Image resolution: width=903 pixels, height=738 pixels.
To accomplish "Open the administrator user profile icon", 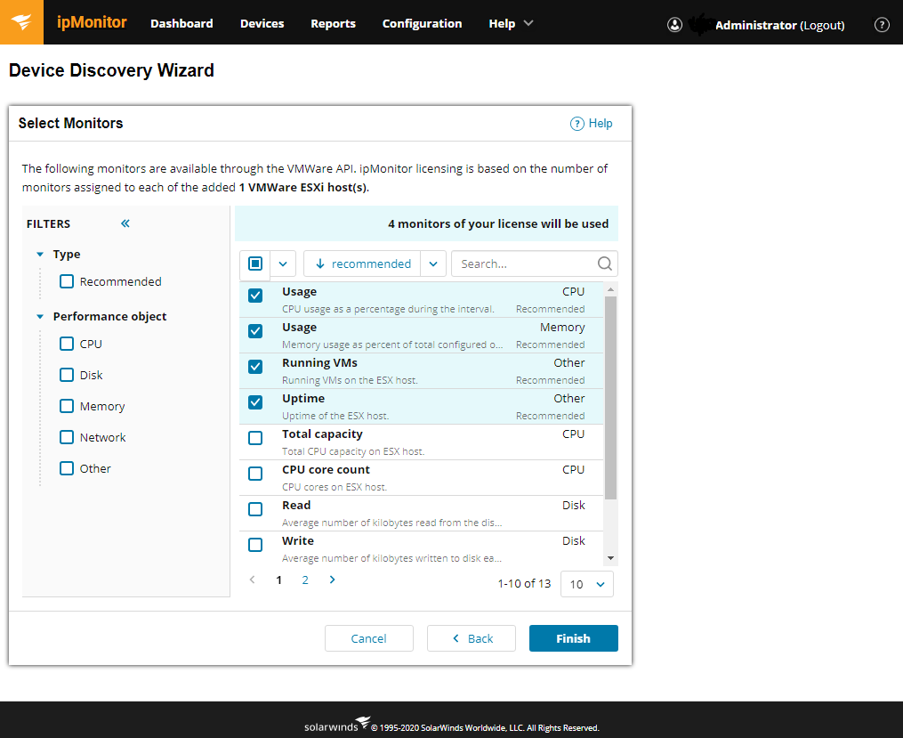I will click(x=674, y=25).
